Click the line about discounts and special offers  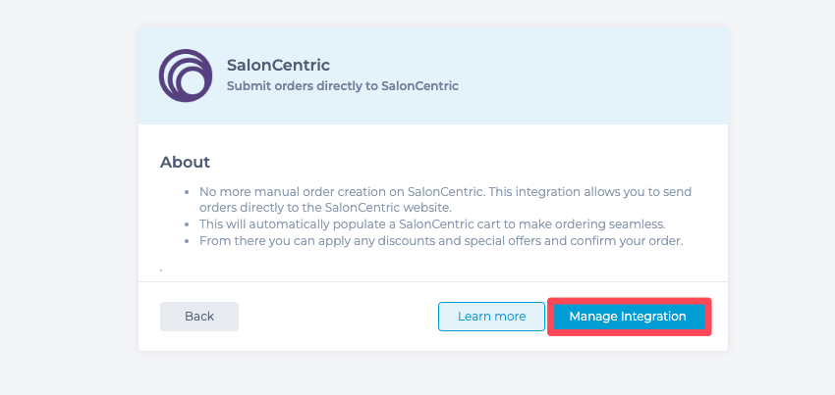[x=441, y=241]
